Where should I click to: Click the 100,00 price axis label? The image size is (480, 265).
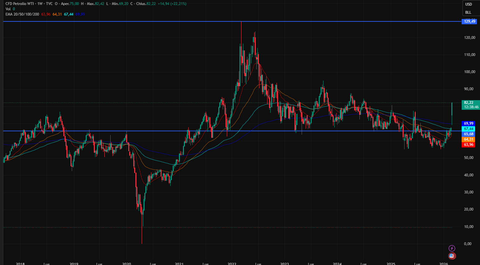point(470,72)
